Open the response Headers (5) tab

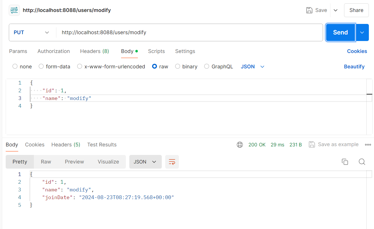pos(66,145)
